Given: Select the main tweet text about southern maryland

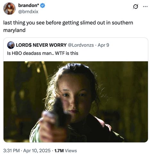Looking at the screenshot, I should (x=68, y=26).
